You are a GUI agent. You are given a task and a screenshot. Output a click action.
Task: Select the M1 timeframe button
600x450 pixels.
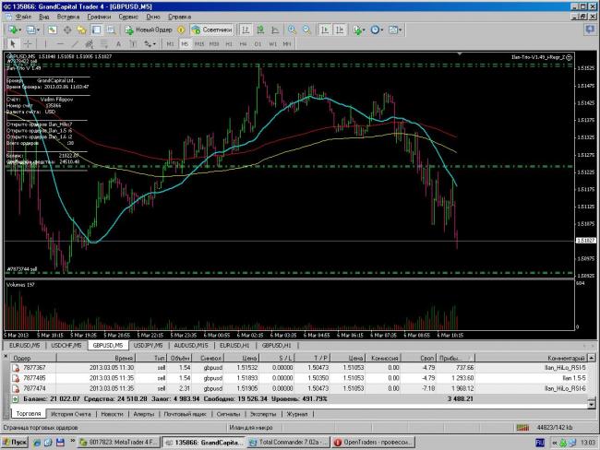[x=171, y=43]
